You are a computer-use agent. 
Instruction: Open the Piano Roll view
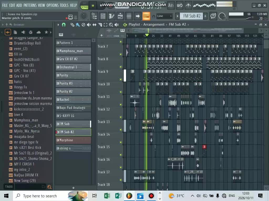111,16
